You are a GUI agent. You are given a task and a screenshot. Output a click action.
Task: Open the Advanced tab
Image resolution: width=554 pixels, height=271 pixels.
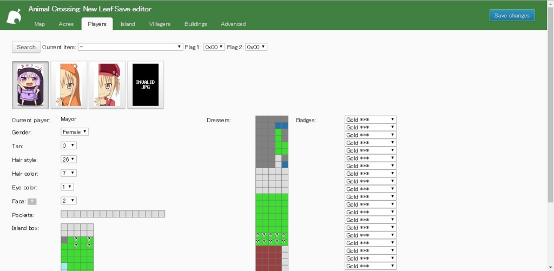click(233, 24)
